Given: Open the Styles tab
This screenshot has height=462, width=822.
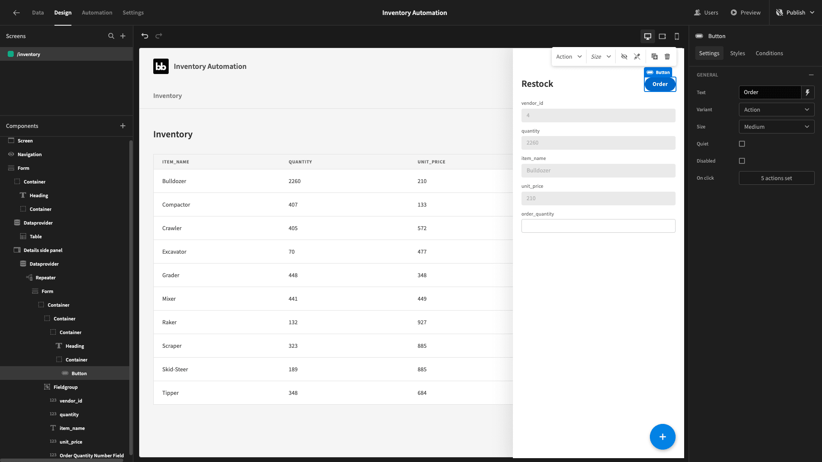Looking at the screenshot, I should tap(738, 53).
